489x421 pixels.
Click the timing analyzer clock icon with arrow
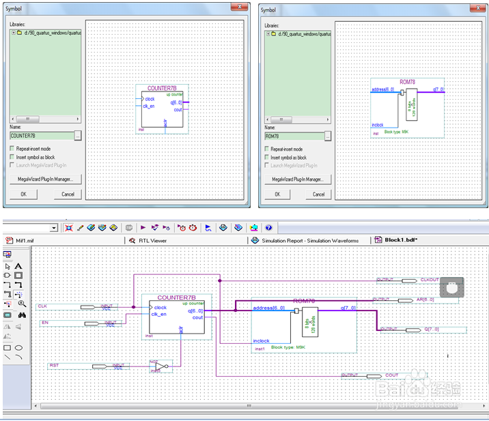click(182, 228)
